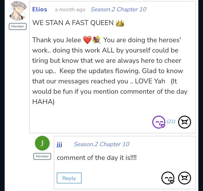Viewport: 203px width, 191px height.
Task: Click the crown emoji after FAST QUEEN
Action: pyautogui.click(x=120, y=23)
